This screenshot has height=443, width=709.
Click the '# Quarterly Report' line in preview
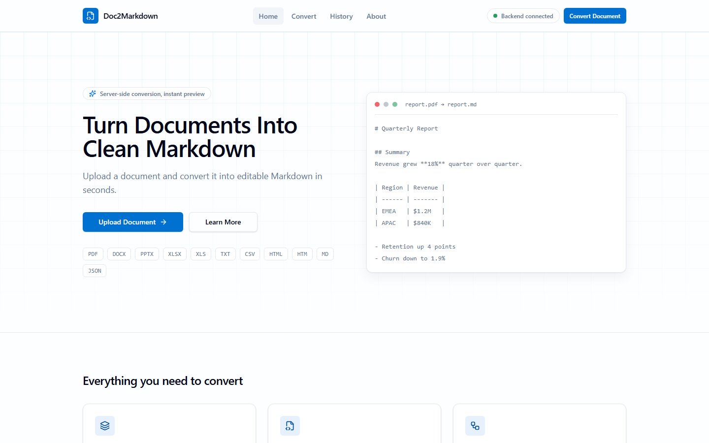pos(406,128)
